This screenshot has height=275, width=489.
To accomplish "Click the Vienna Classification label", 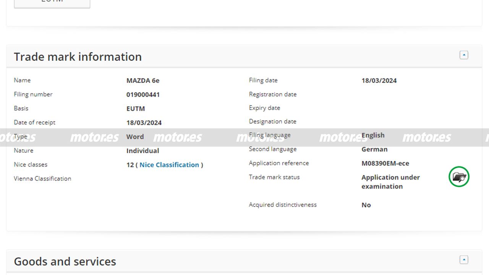I will pos(42,178).
